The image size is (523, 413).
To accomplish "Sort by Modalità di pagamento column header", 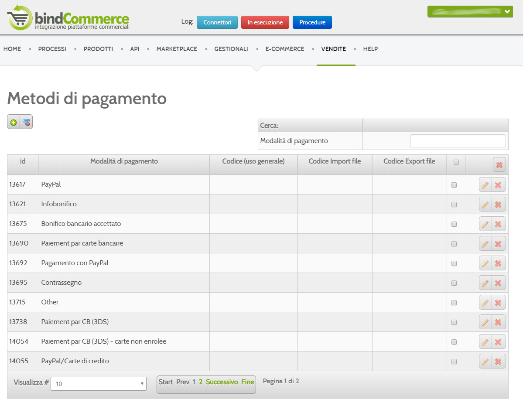I will click(x=124, y=161).
